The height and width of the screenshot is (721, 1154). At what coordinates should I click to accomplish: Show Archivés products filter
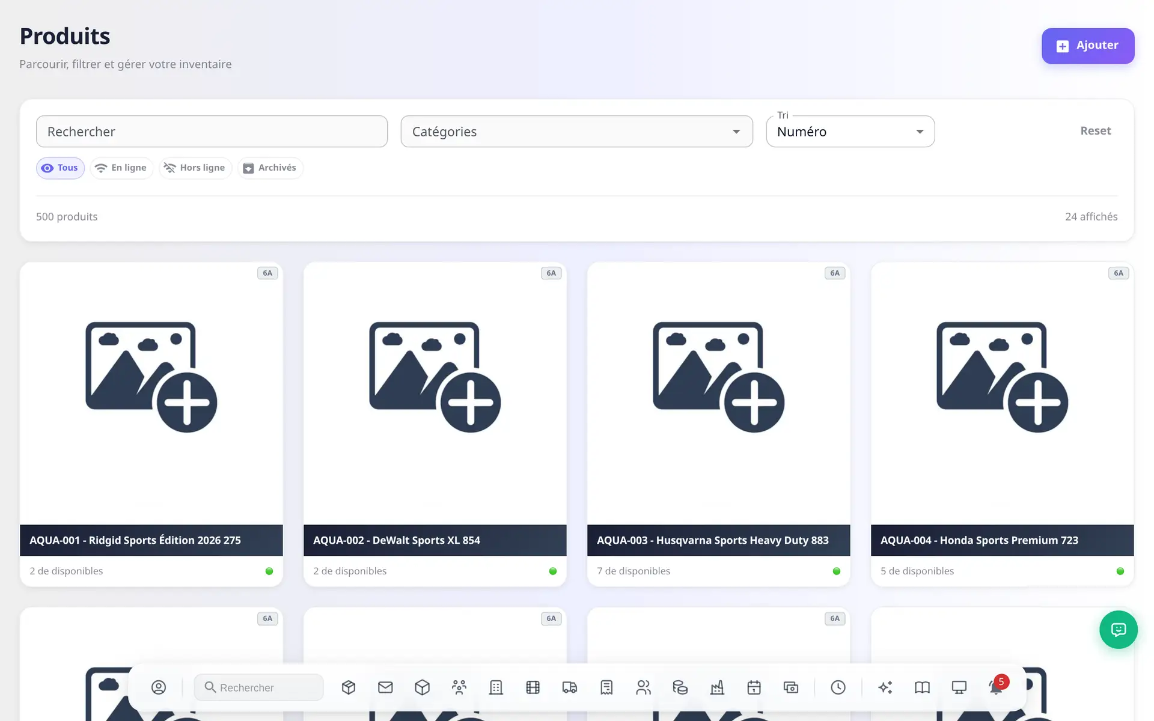point(270,168)
